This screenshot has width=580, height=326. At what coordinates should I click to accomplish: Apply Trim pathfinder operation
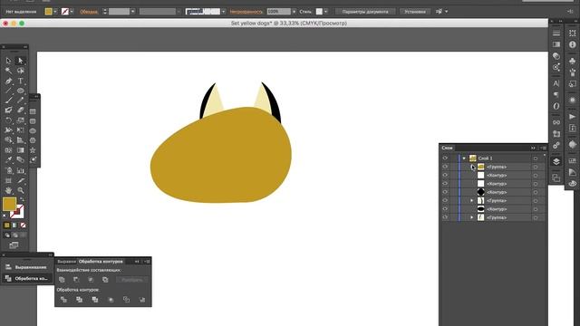pos(79,300)
